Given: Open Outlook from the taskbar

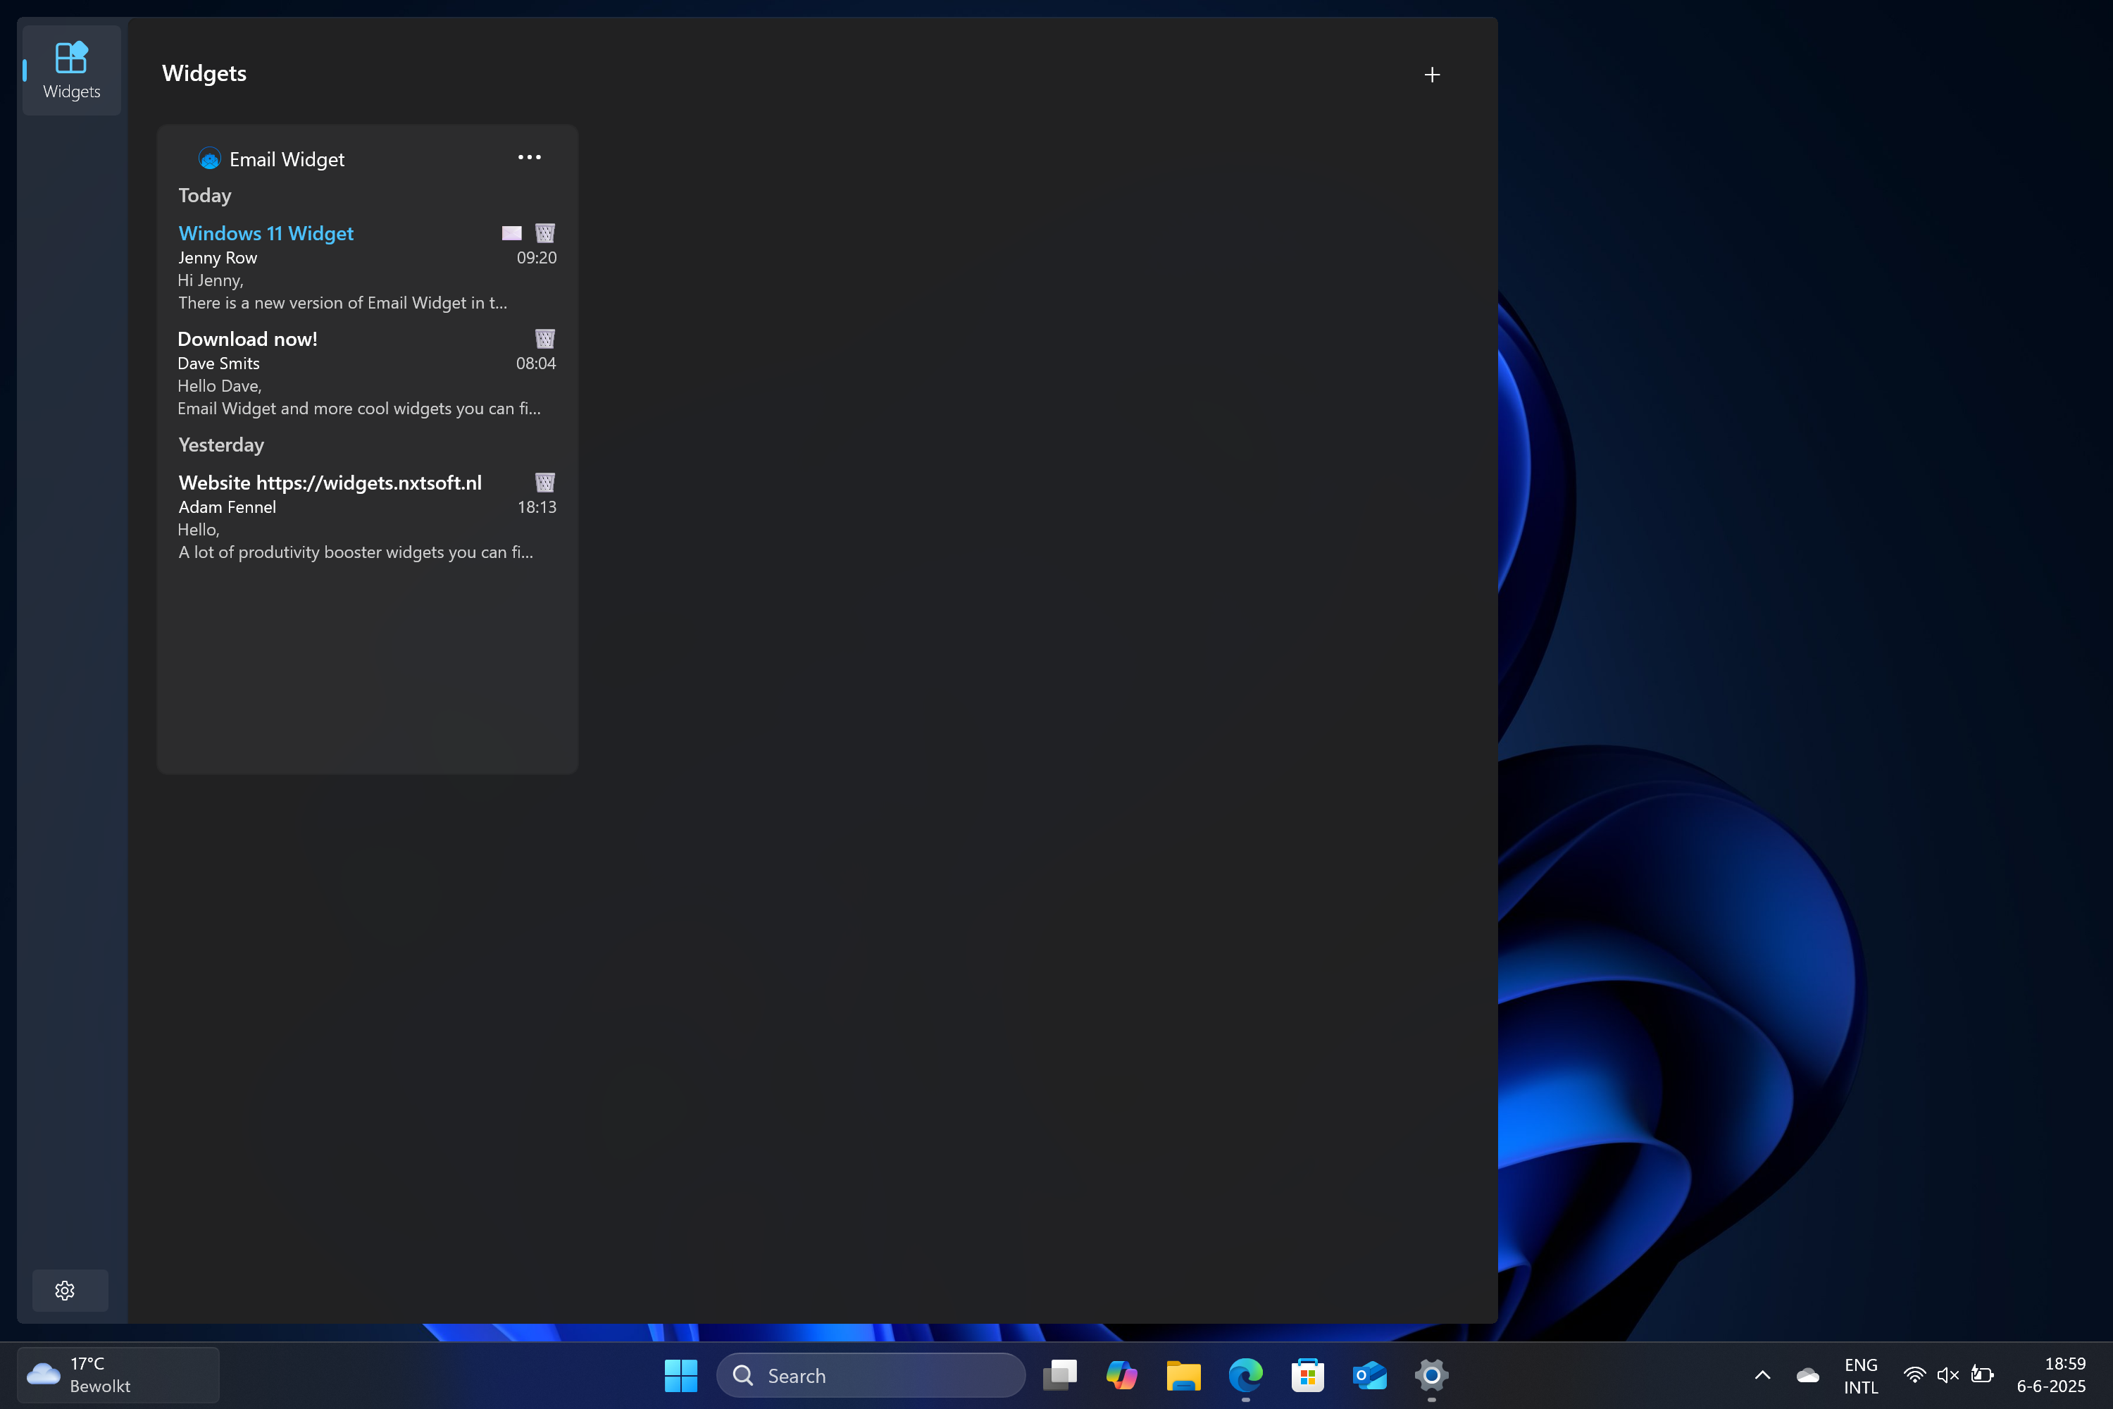Looking at the screenshot, I should pyautogui.click(x=1369, y=1375).
